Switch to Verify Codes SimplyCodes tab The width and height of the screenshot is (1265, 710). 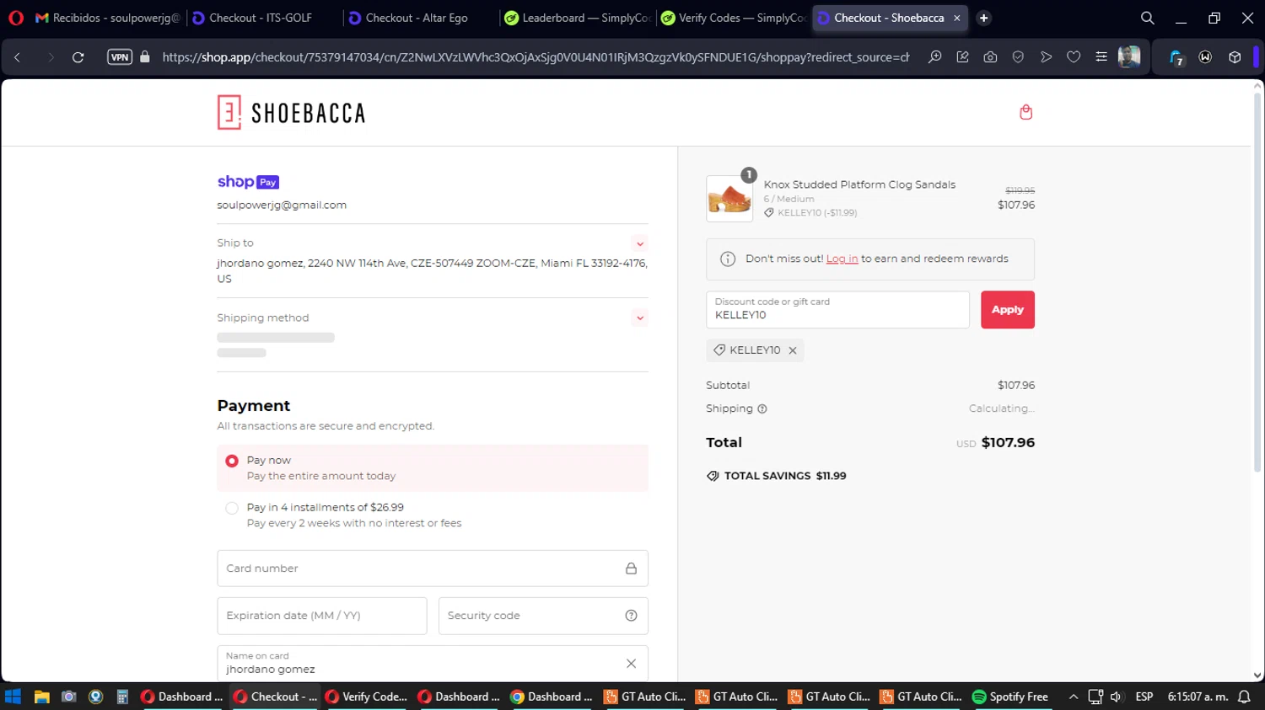pos(733,18)
